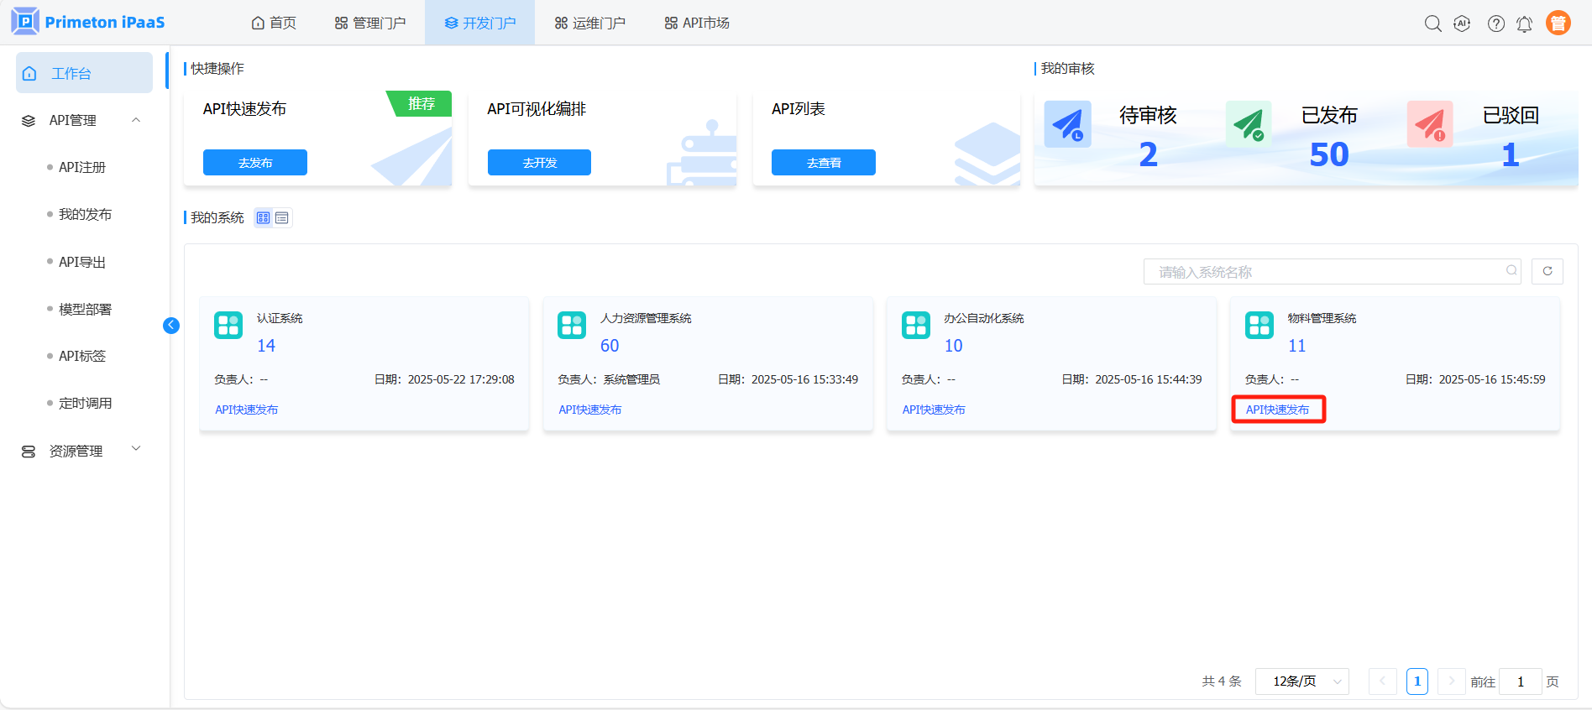Switch to the 运维门户 tab
Image resolution: width=1592 pixels, height=710 pixels.
tap(589, 23)
